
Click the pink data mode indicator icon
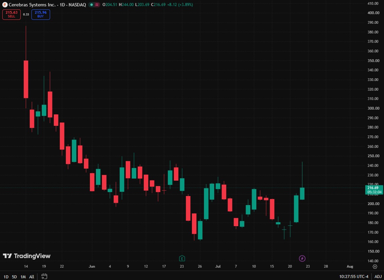[97, 5]
